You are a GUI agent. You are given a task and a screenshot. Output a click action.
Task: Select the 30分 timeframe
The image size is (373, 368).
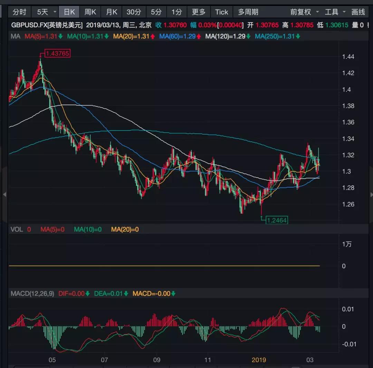coord(134,12)
